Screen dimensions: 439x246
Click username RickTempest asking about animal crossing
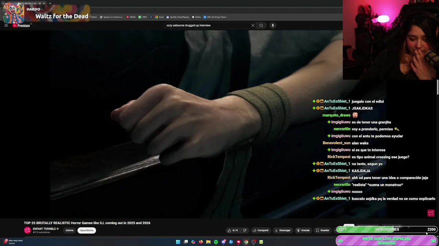click(339, 157)
